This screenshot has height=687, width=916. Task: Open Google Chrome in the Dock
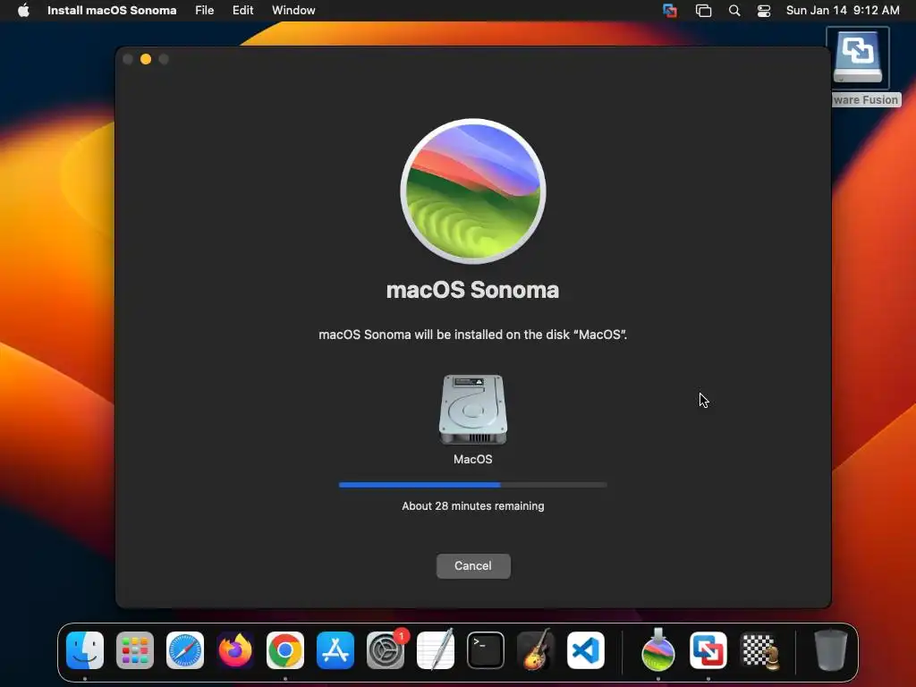pyautogui.click(x=285, y=650)
